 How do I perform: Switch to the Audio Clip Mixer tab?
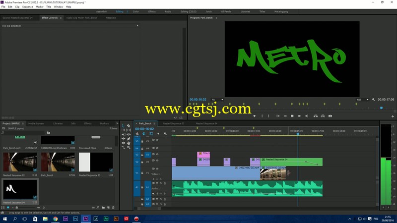81,18
